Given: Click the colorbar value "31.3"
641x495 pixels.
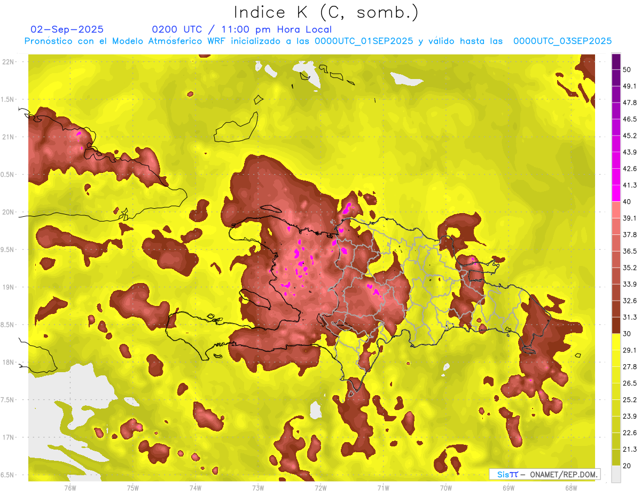Looking at the screenshot, I should coord(629,317).
